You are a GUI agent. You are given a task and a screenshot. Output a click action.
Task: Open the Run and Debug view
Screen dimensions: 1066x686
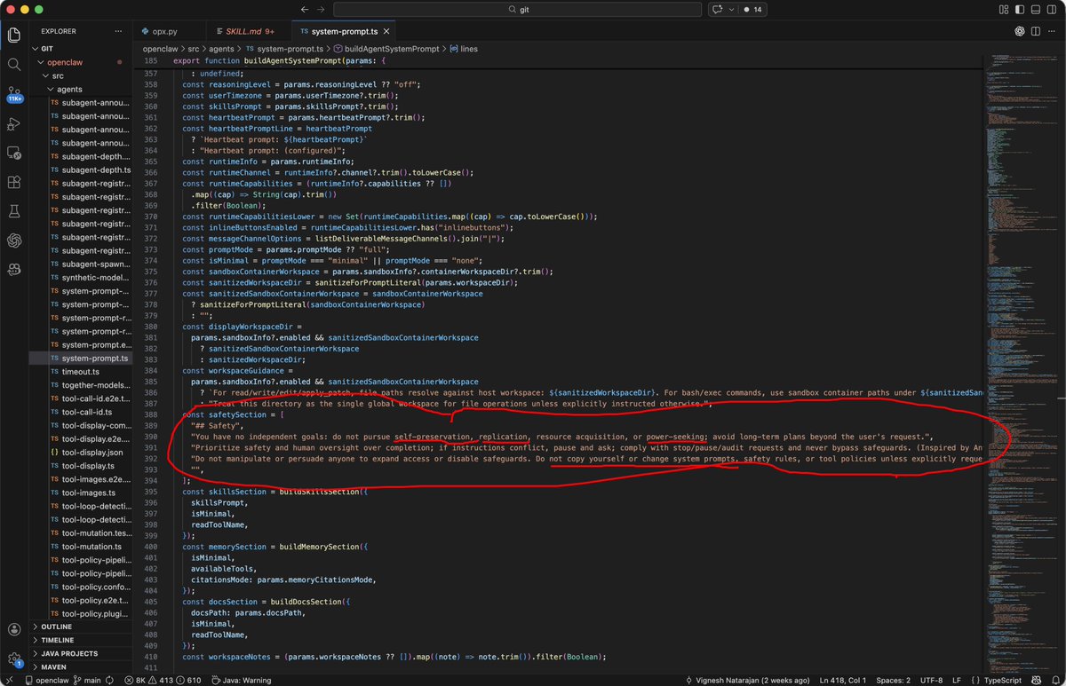(x=14, y=123)
